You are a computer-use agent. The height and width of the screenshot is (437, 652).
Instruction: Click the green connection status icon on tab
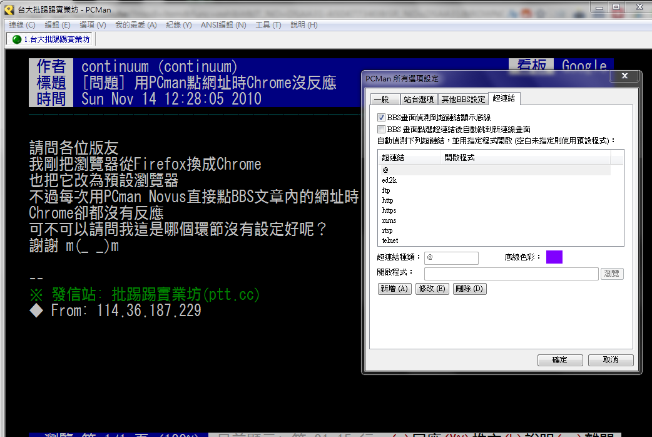click(17, 39)
